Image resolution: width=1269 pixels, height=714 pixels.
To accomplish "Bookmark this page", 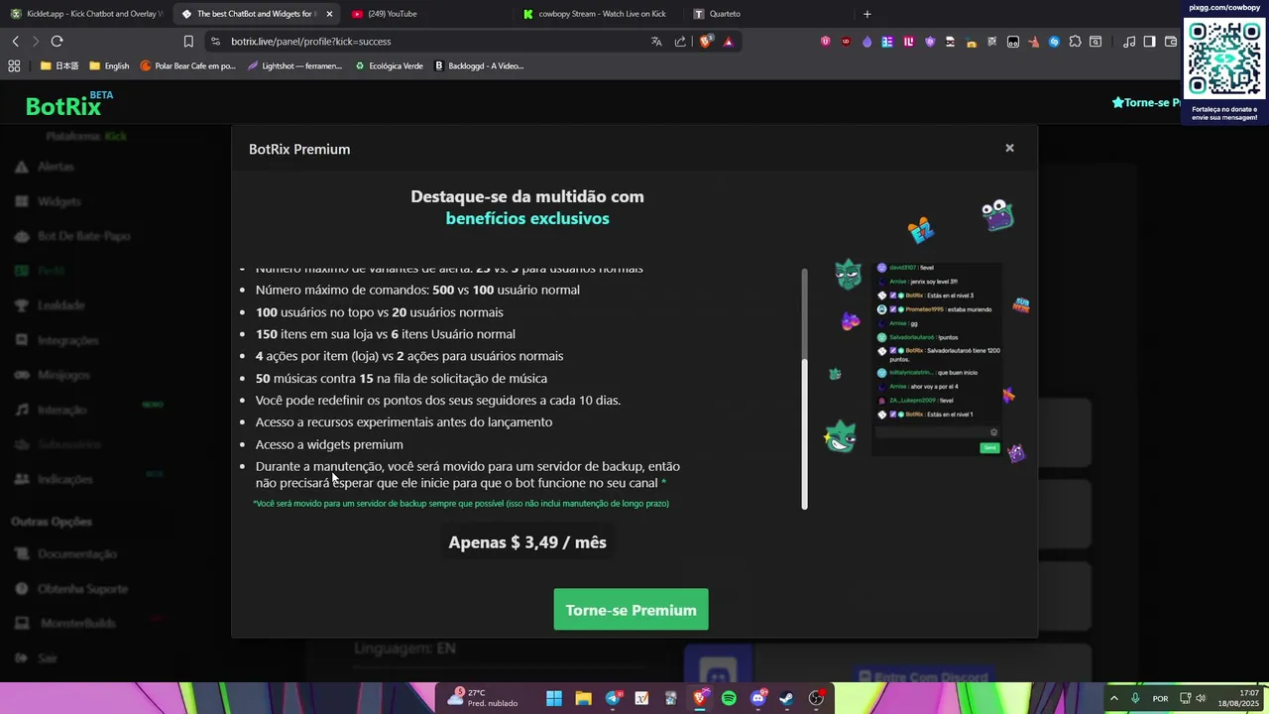I will pyautogui.click(x=188, y=41).
